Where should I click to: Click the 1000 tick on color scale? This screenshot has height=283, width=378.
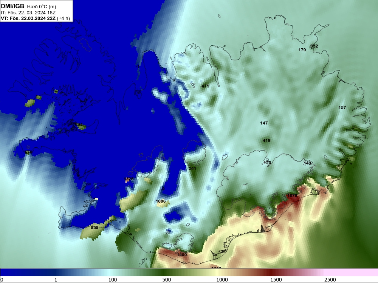pos(222,280)
